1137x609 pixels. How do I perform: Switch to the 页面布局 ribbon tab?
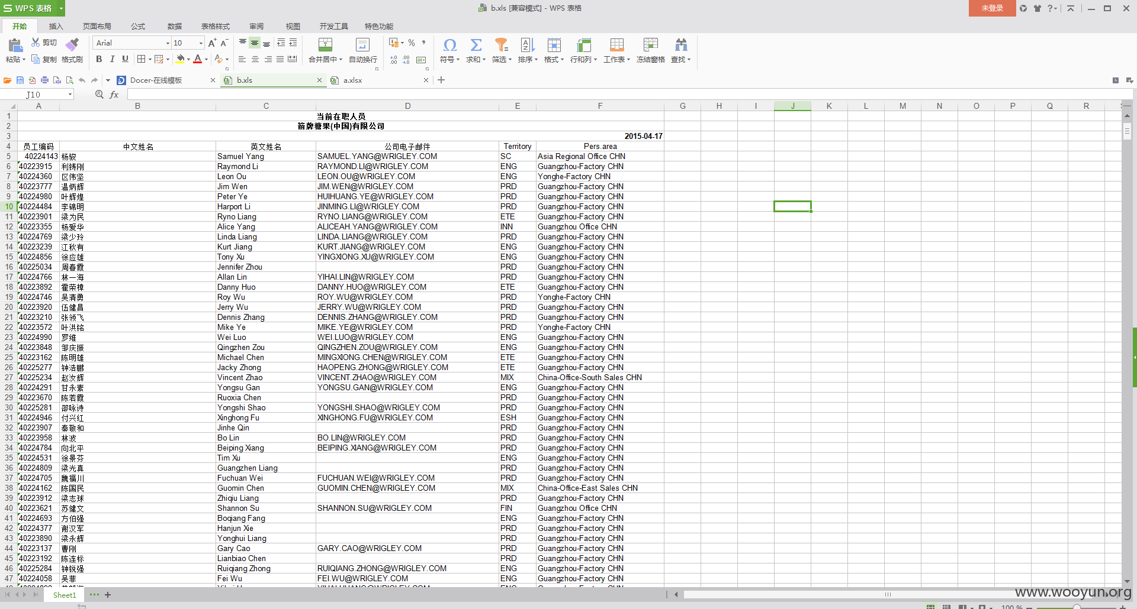point(97,27)
